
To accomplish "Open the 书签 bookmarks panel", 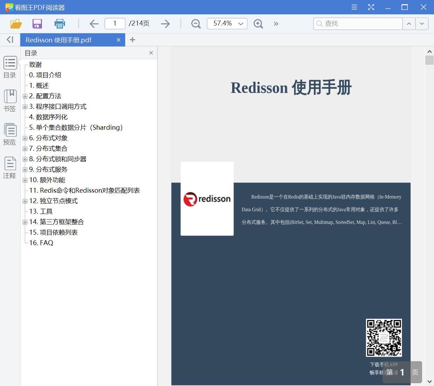I will click(x=10, y=101).
